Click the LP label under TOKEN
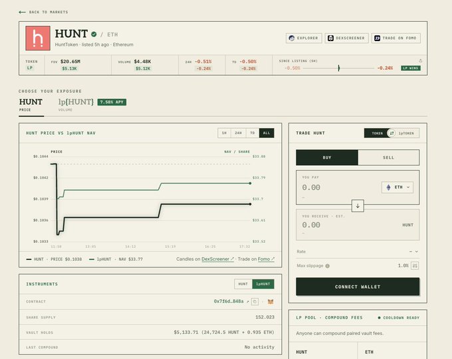 tap(30, 68)
